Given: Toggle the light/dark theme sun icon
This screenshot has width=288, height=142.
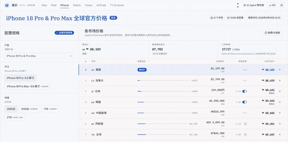Looking at the screenshot, I should pyautogui.click(x=281, y=5).
